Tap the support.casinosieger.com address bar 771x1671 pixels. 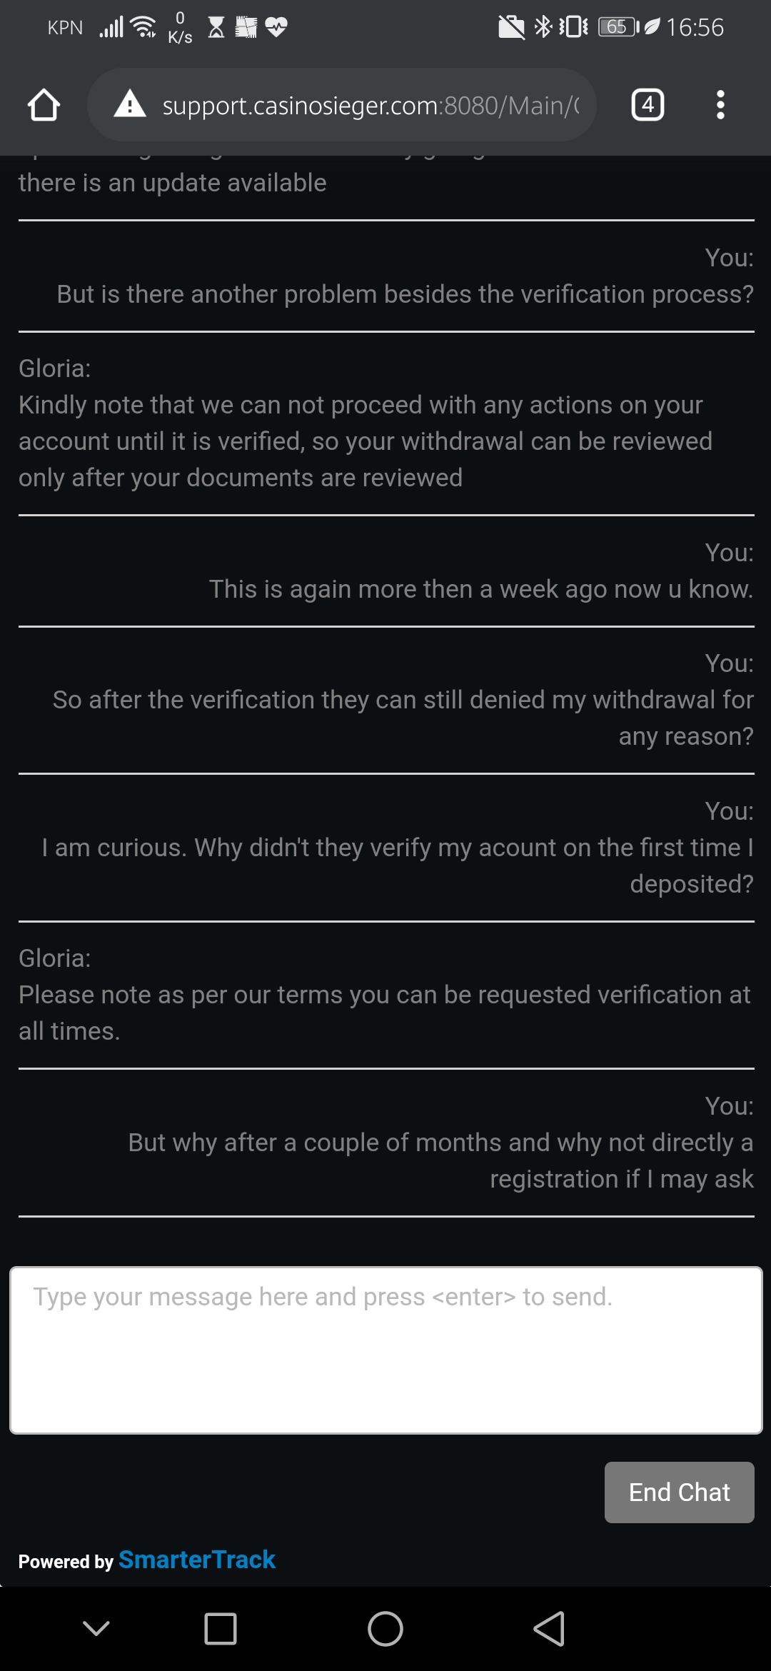370,106
